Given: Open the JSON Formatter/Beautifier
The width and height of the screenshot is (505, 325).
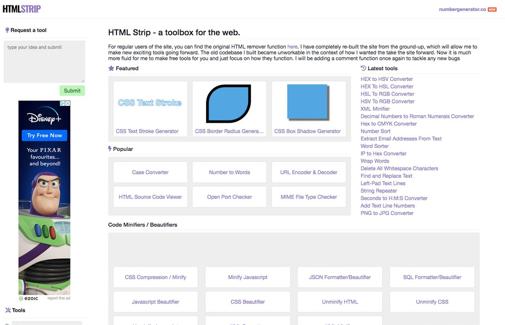Looking at the screenshot, I should (x=340, y=277).
